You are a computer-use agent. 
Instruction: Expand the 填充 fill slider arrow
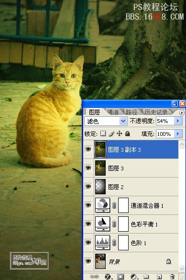[x=178, y=134]
